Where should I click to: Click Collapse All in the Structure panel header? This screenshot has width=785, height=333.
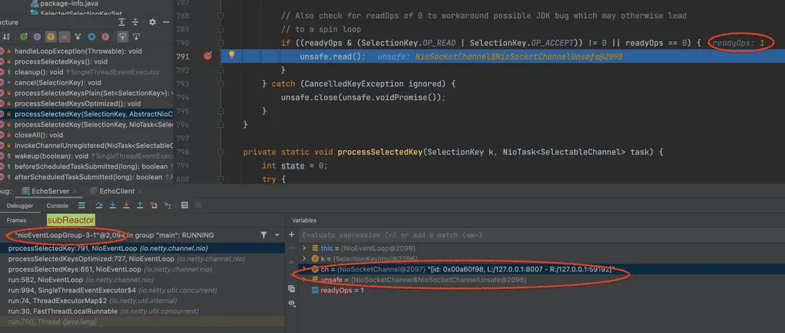pyautogui.click(x=135, y=22)
